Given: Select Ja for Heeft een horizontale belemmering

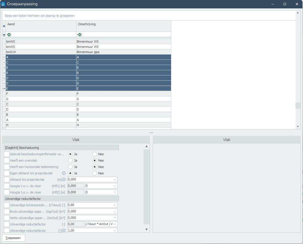Looking at the screenshot, I should pyautogui.click(x=70, y=167).
